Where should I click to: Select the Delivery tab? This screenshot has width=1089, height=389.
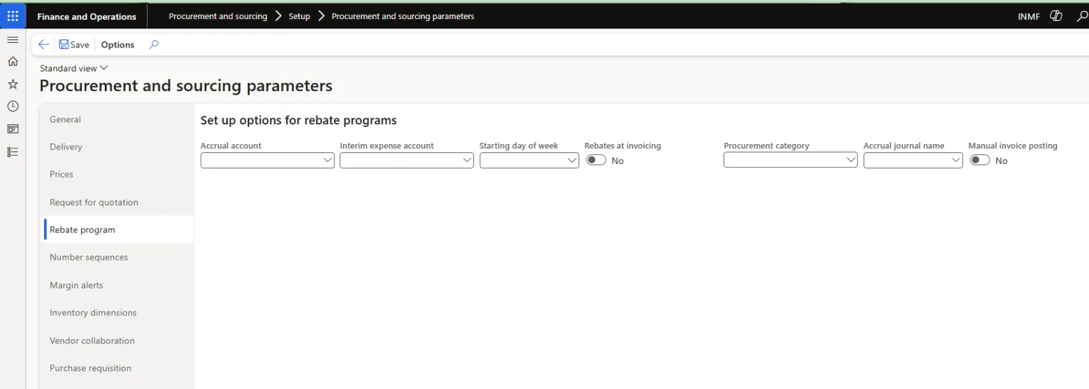[x=116, y=147]
